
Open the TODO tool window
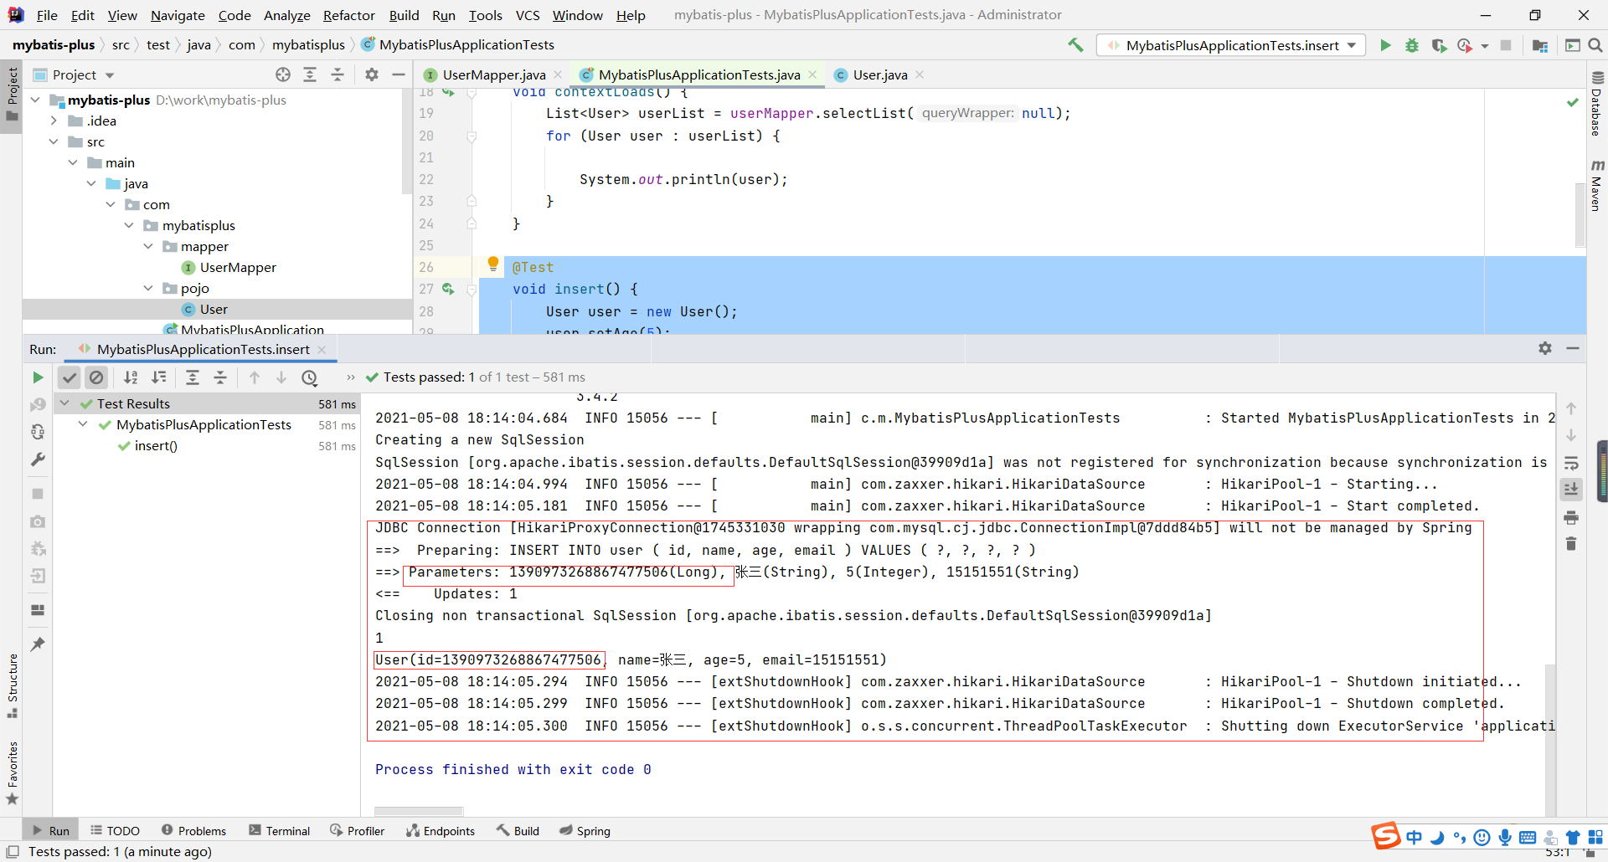point(116,831)
